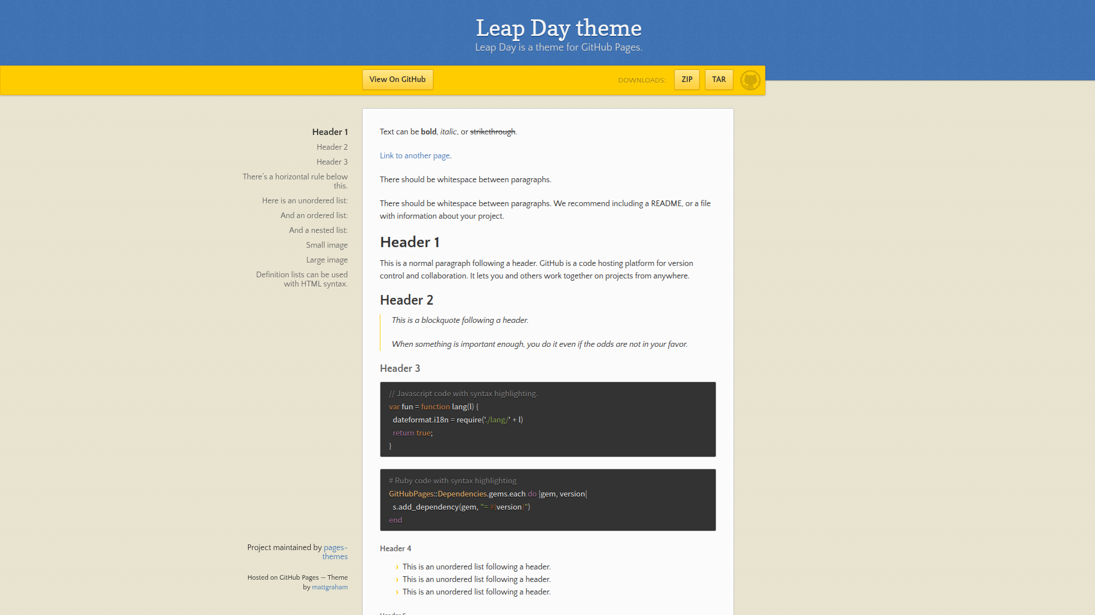
Task: Select the Large image sidebar entry
Action: point(326,260)
